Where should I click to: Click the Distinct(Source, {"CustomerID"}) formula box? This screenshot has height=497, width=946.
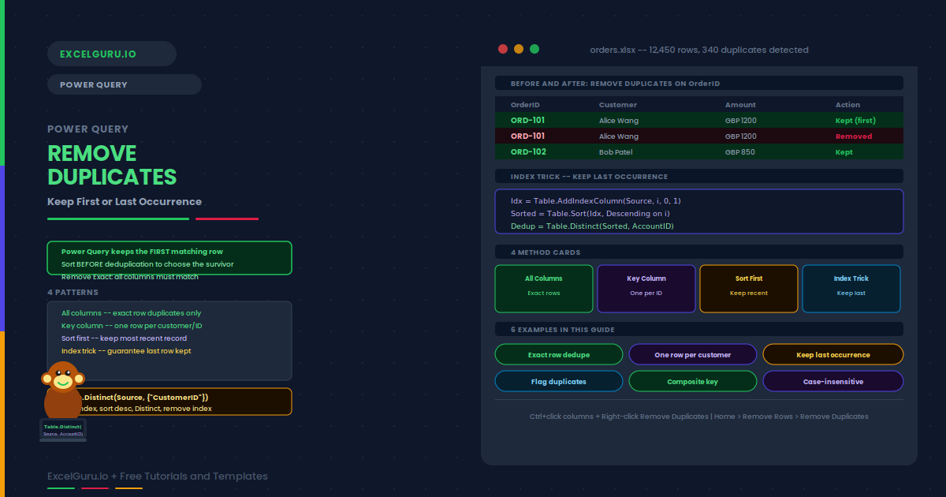[x=169, y=402]
